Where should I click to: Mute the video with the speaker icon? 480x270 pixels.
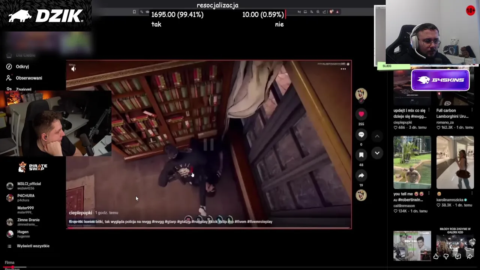(73, 69)
